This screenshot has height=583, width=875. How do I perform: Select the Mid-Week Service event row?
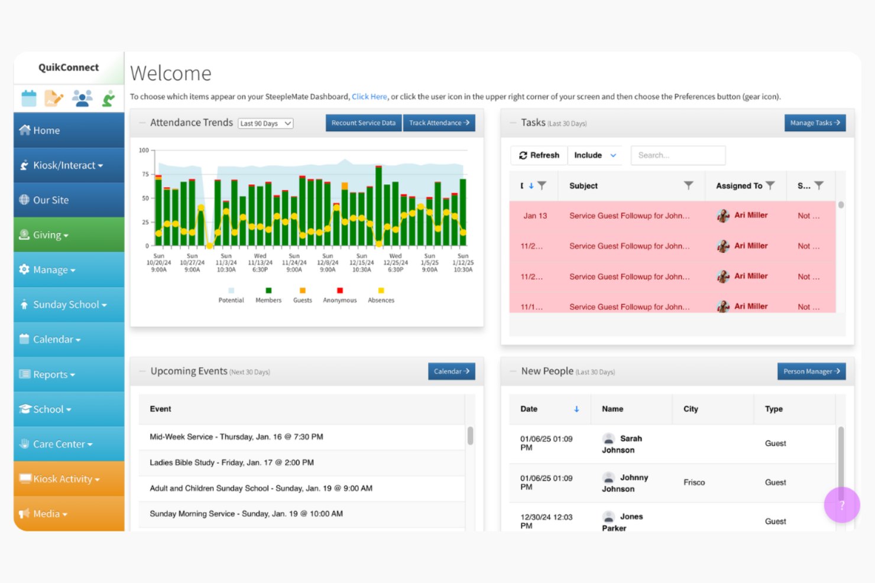[x=302, y=437]
